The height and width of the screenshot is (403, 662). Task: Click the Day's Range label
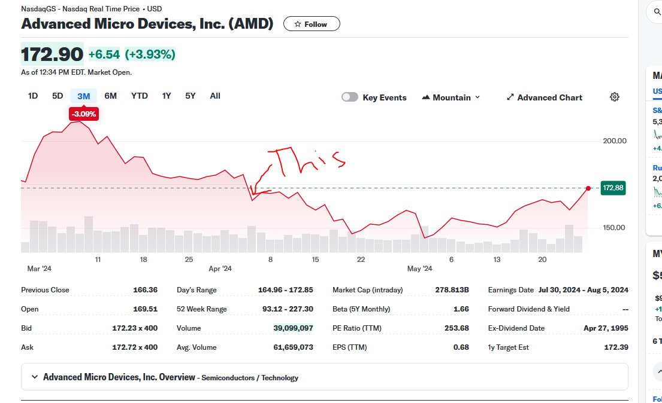coord(197,289)
